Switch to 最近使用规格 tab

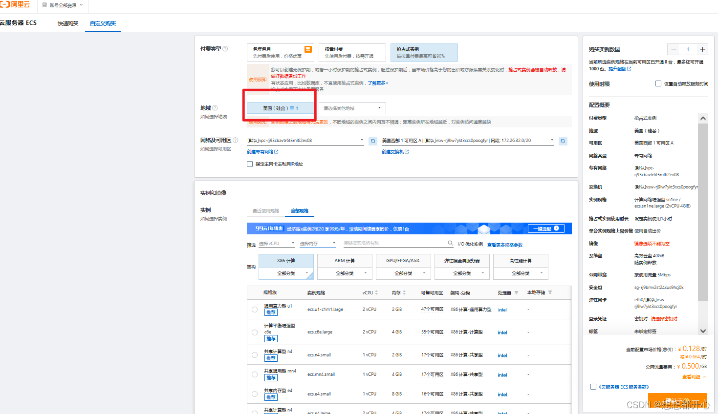[x=266, y=211]
